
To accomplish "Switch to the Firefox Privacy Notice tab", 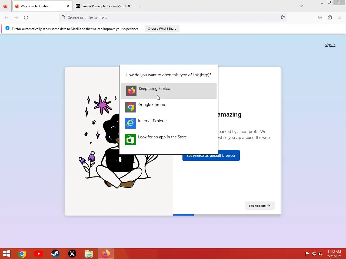I will [104, 6].
